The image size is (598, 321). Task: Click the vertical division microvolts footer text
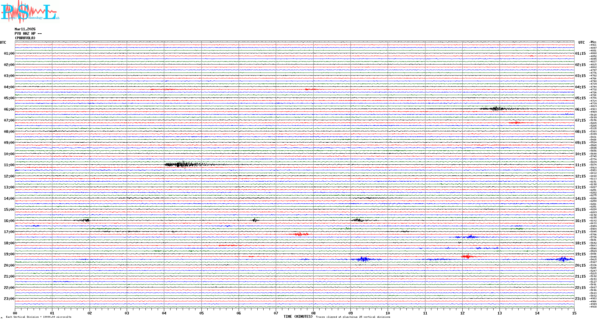point(39,317)
